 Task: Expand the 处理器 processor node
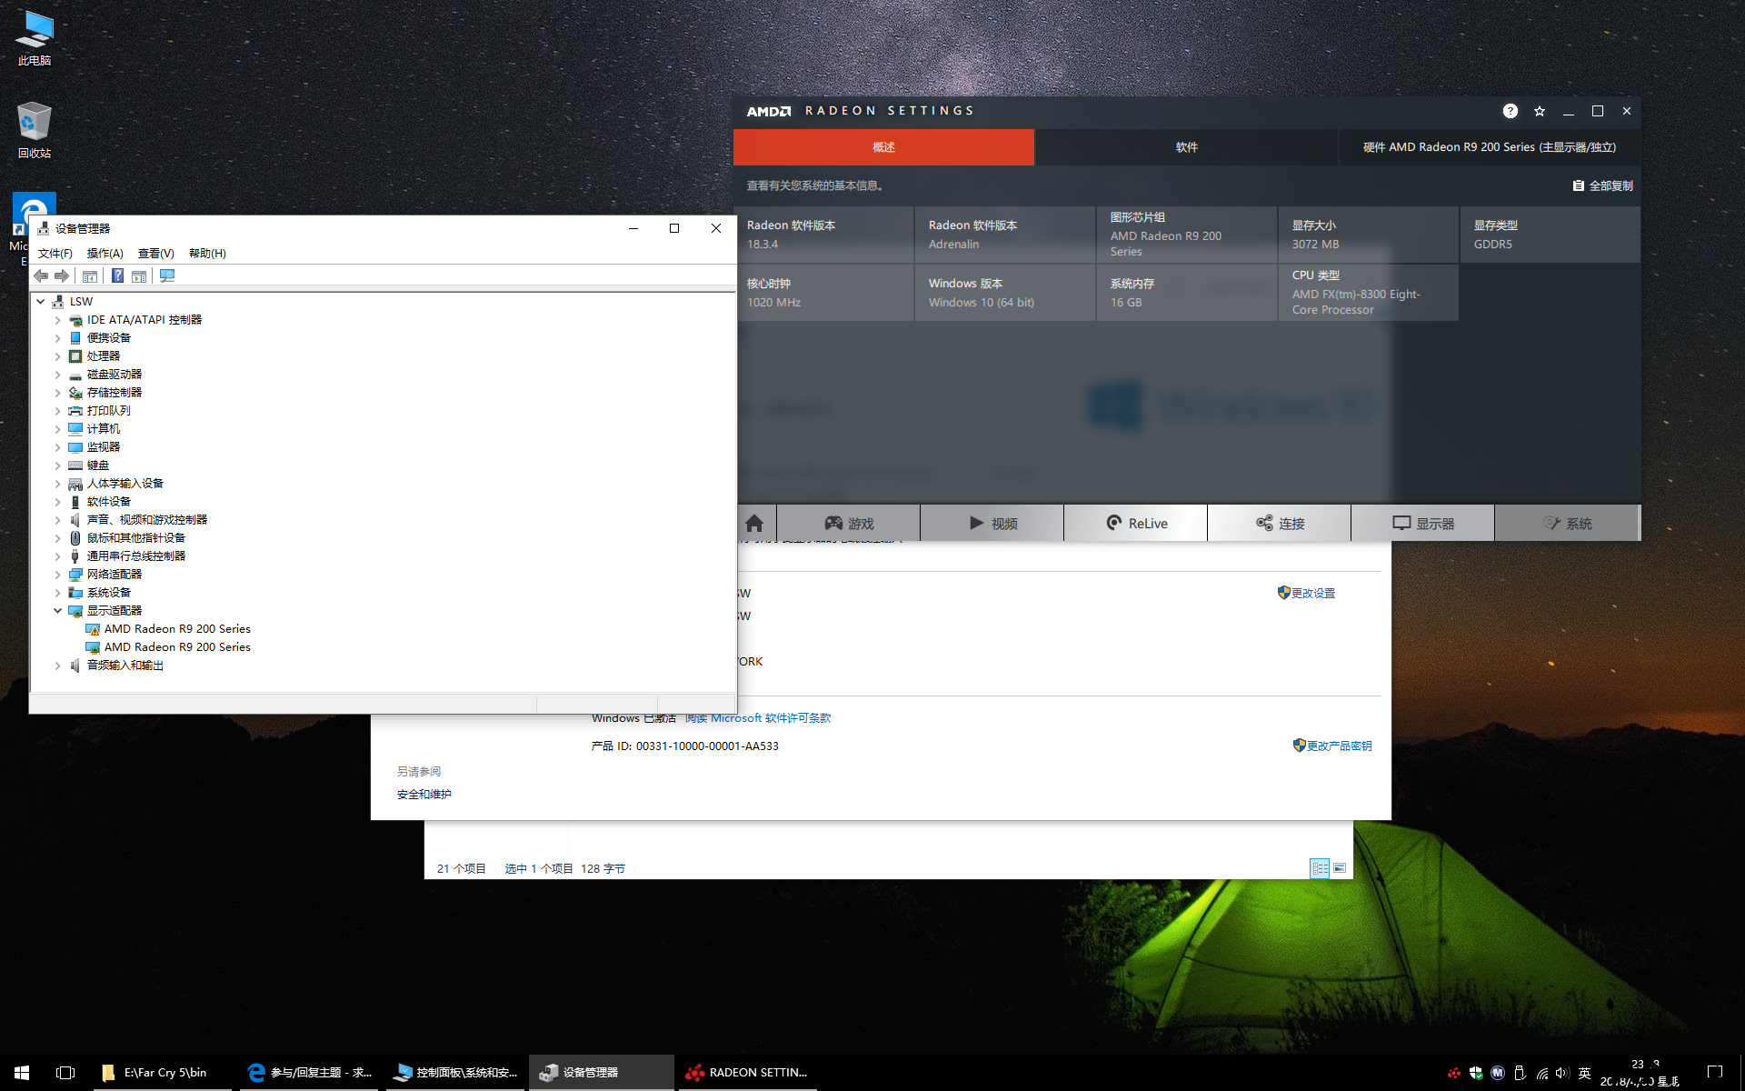(x=58, y=356)
